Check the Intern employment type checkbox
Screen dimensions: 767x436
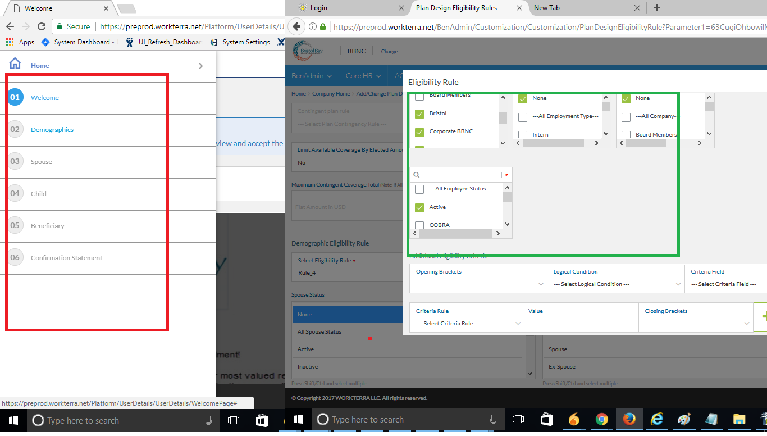pyautogui.click(x=522, y=135)
